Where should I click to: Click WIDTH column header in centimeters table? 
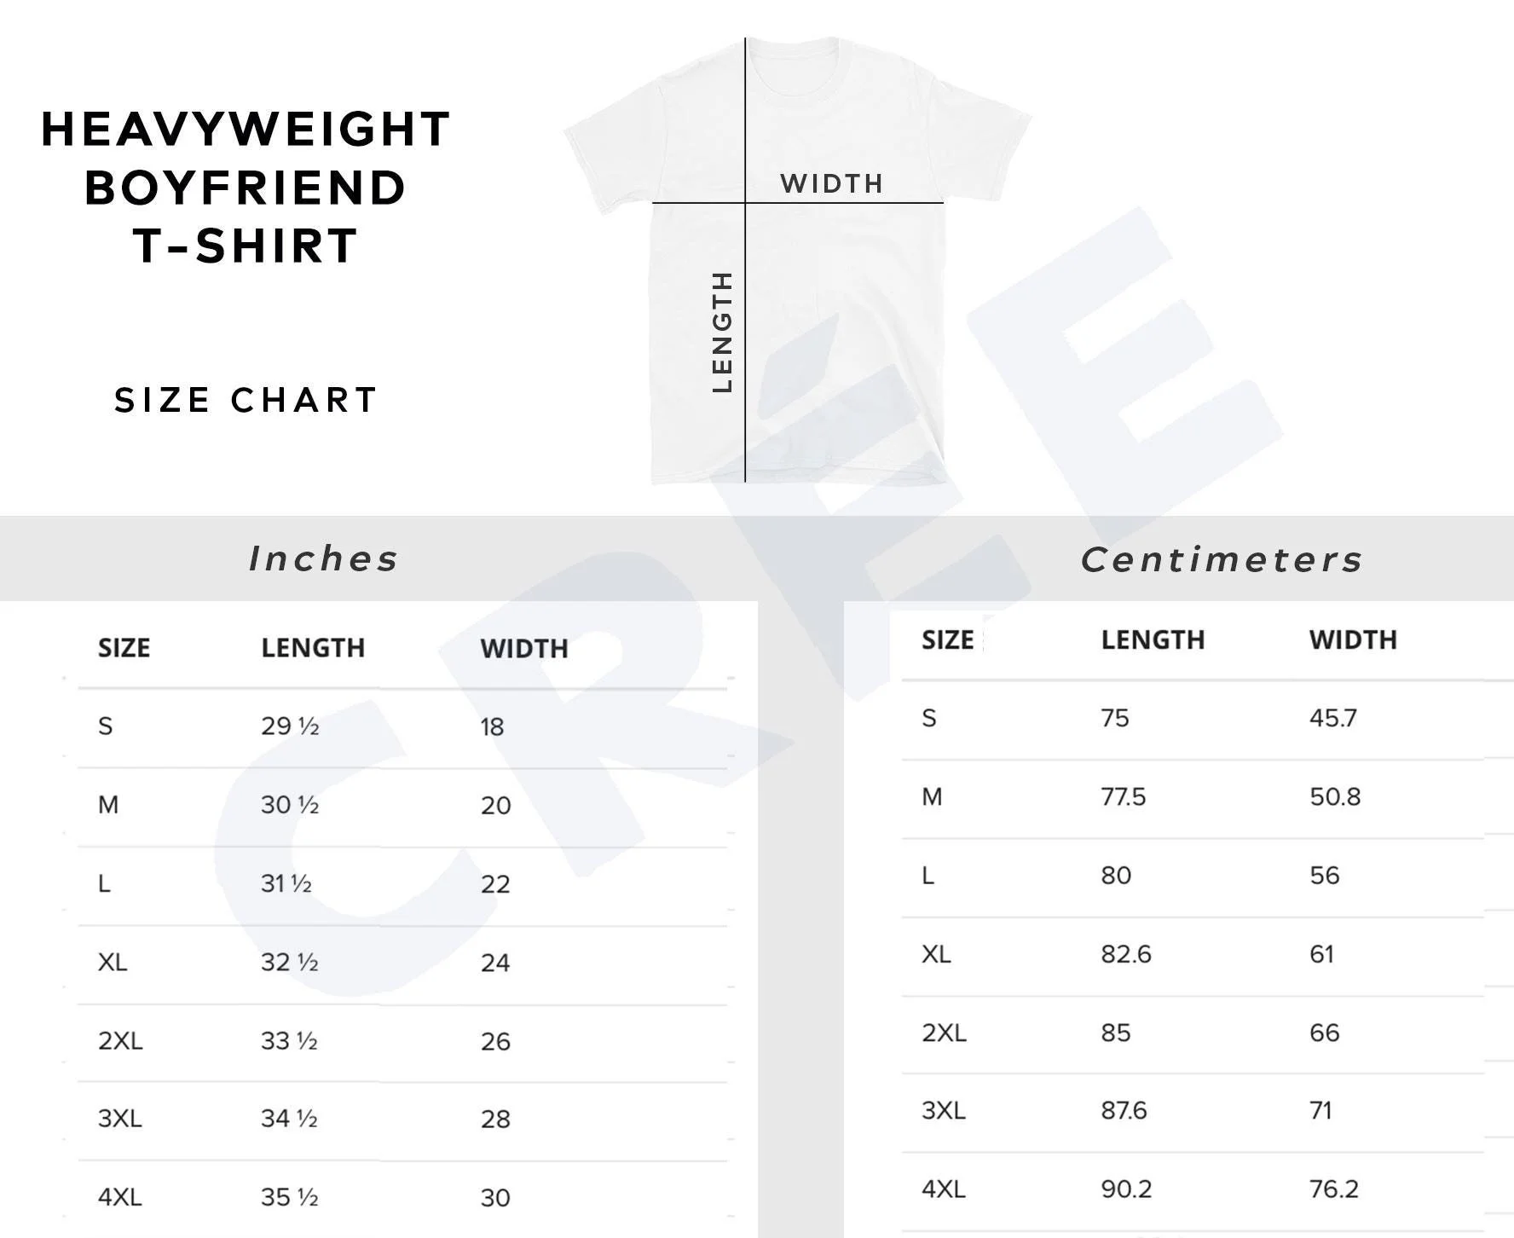tap(1353, 639)
